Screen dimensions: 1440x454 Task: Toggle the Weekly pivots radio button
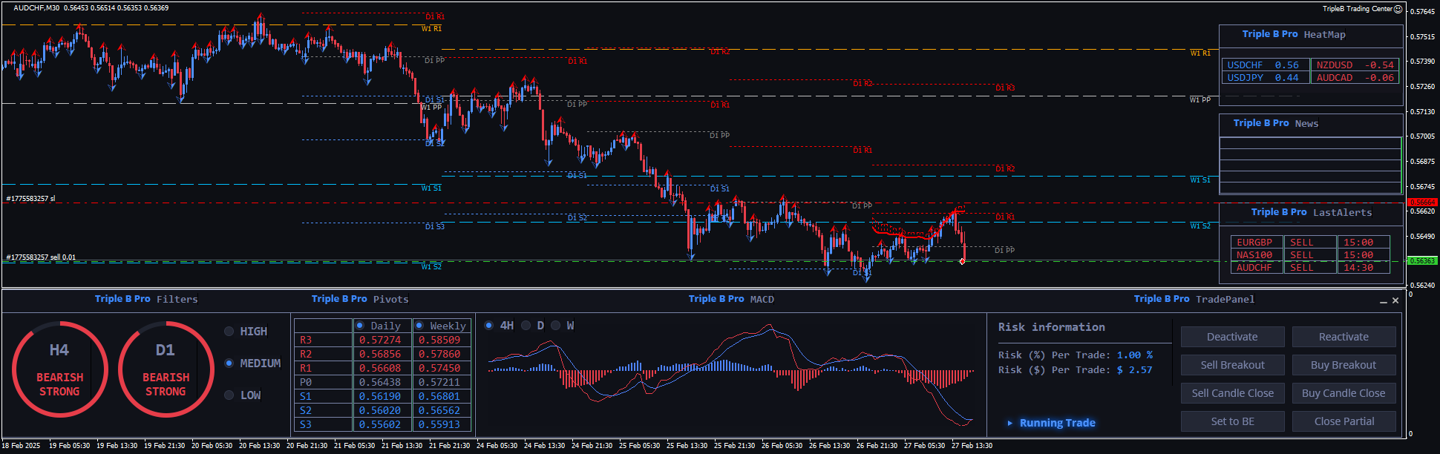point(419,326)
